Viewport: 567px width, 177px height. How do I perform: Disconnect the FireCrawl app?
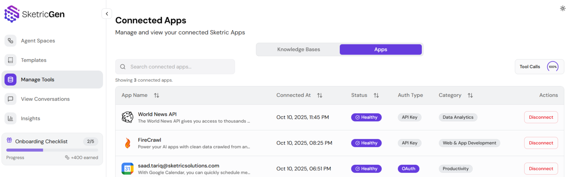point(541,143)
